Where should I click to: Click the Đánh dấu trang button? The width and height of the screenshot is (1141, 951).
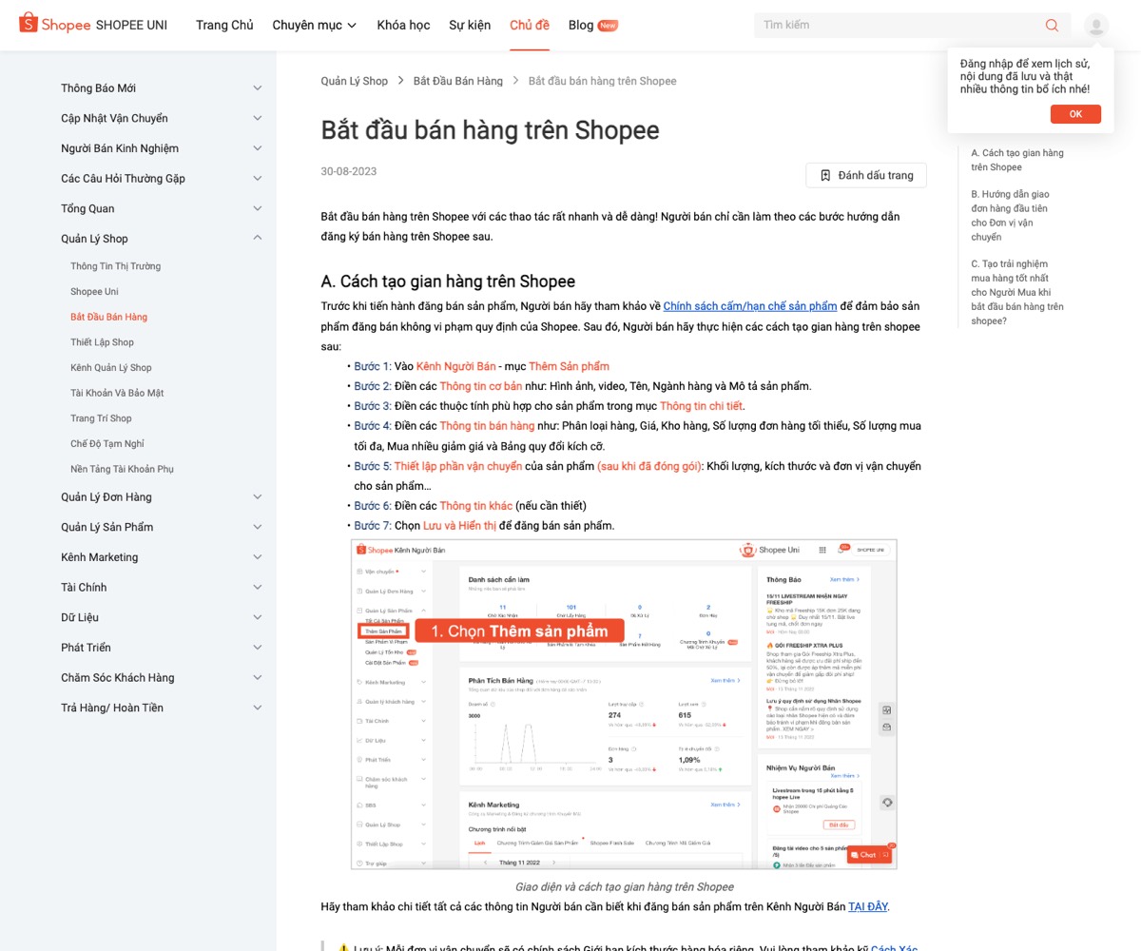point(866,175)
